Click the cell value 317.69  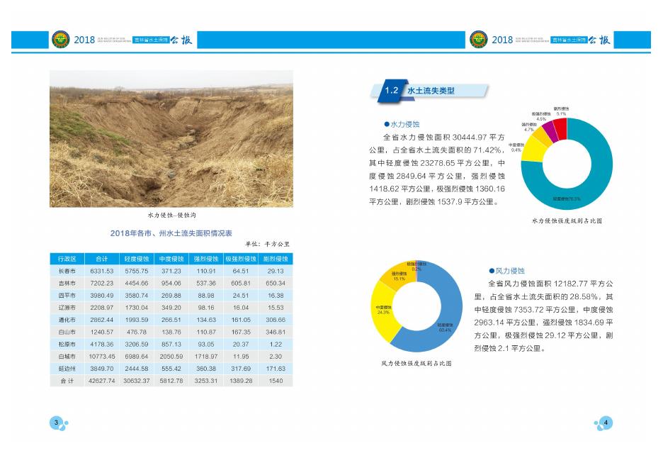241,369
